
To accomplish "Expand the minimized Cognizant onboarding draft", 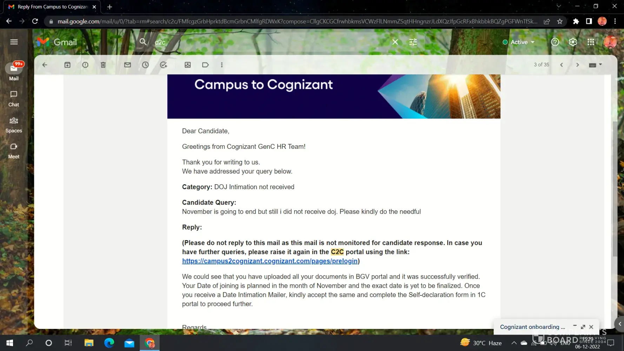I will tap(532, 327).
